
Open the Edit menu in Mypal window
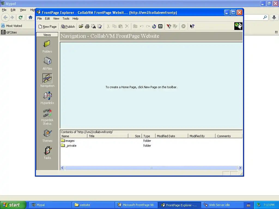pos(13,10)
